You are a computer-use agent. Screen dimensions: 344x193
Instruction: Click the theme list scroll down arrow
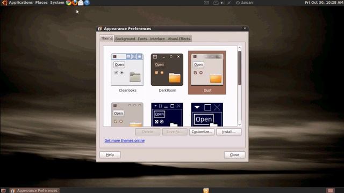[239, 124]
